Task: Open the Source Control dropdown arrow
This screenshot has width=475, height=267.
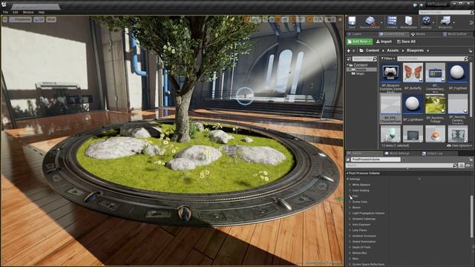Action: coord(381,23)
